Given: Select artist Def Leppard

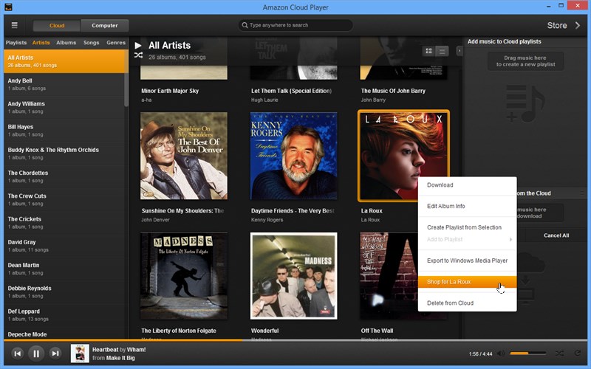Looking at the screenshot, I should click(x=64, y=315).
